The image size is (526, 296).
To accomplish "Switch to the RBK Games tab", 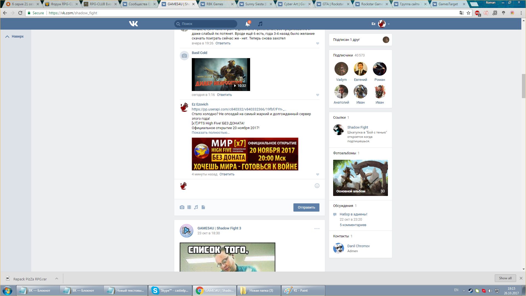I will point(217,4).
